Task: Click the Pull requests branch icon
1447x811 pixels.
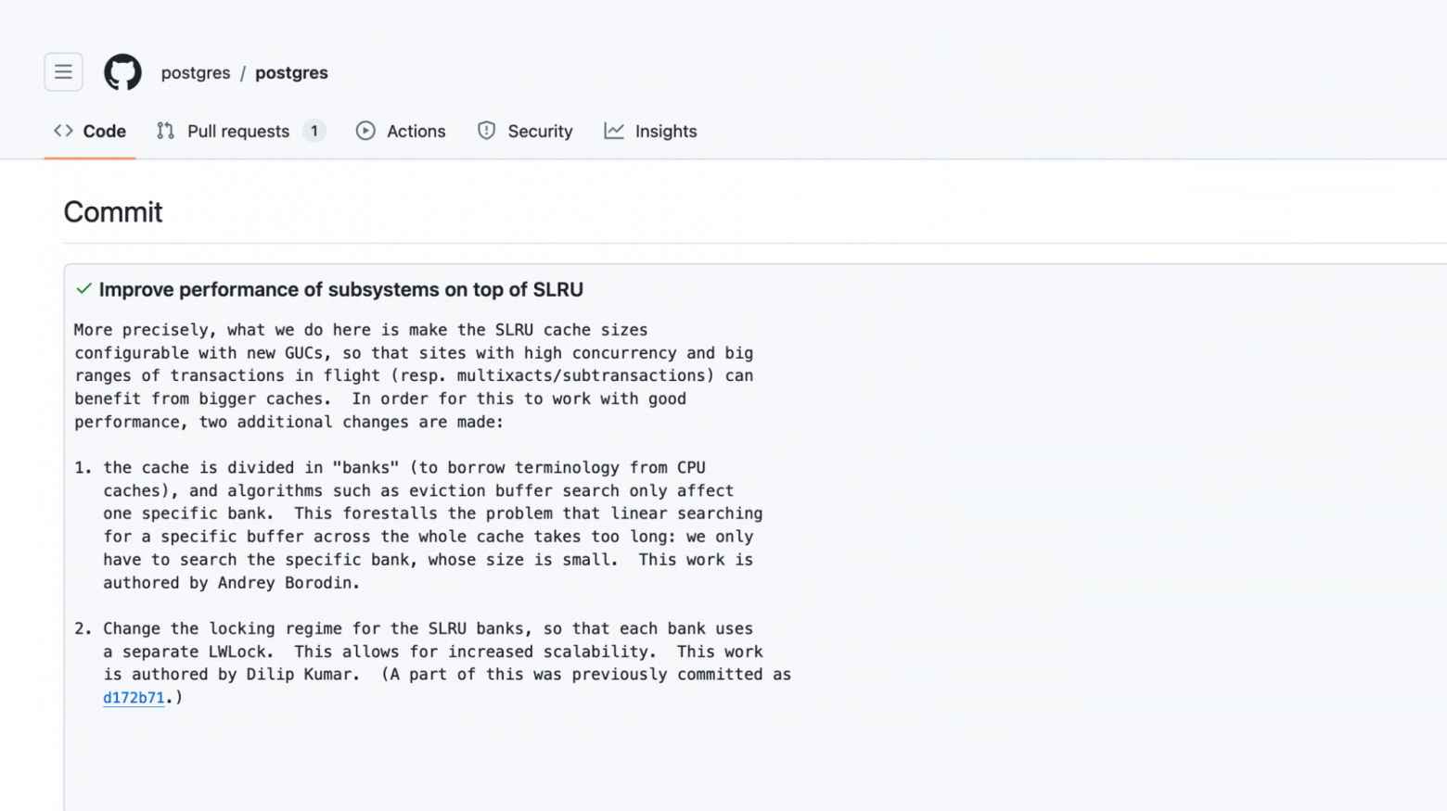Action: (x=165, y=132)
